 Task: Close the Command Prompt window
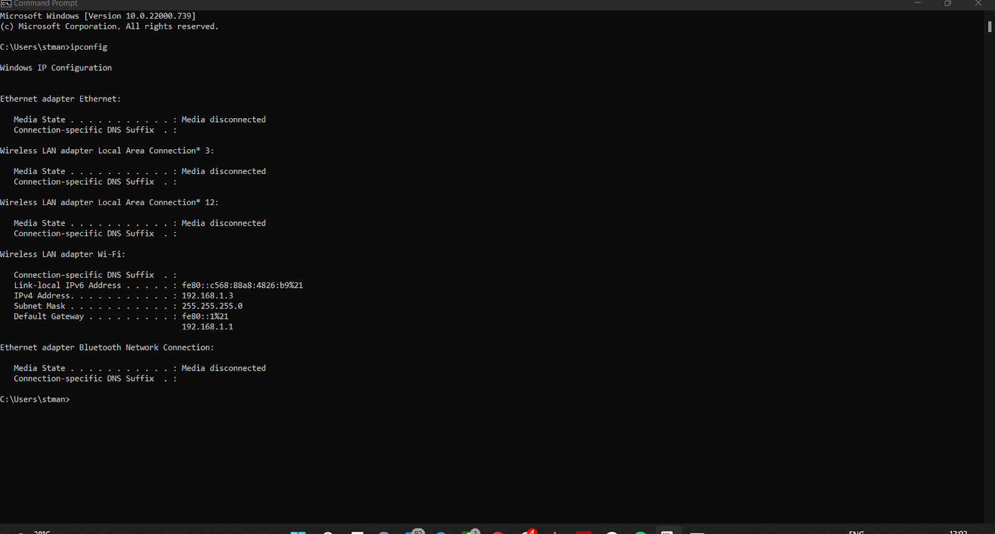978,3
